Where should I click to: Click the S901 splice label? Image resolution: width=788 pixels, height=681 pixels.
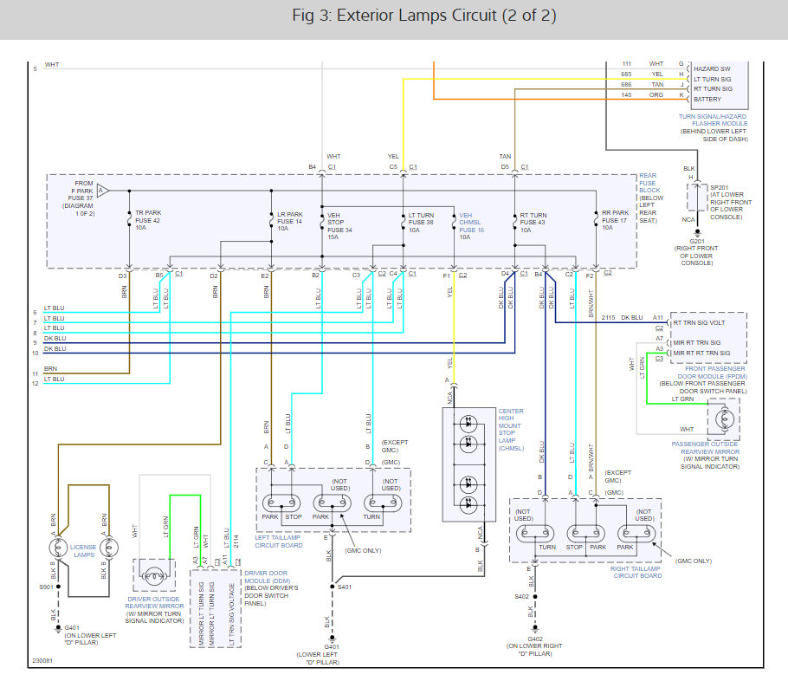pyautogui.click(x=46, y=587)
